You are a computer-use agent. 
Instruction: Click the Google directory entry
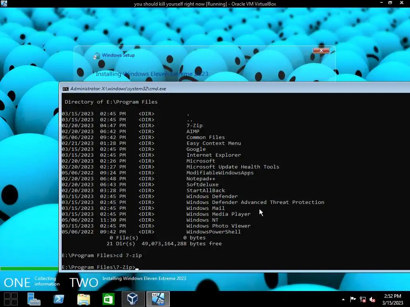point(196,150)
